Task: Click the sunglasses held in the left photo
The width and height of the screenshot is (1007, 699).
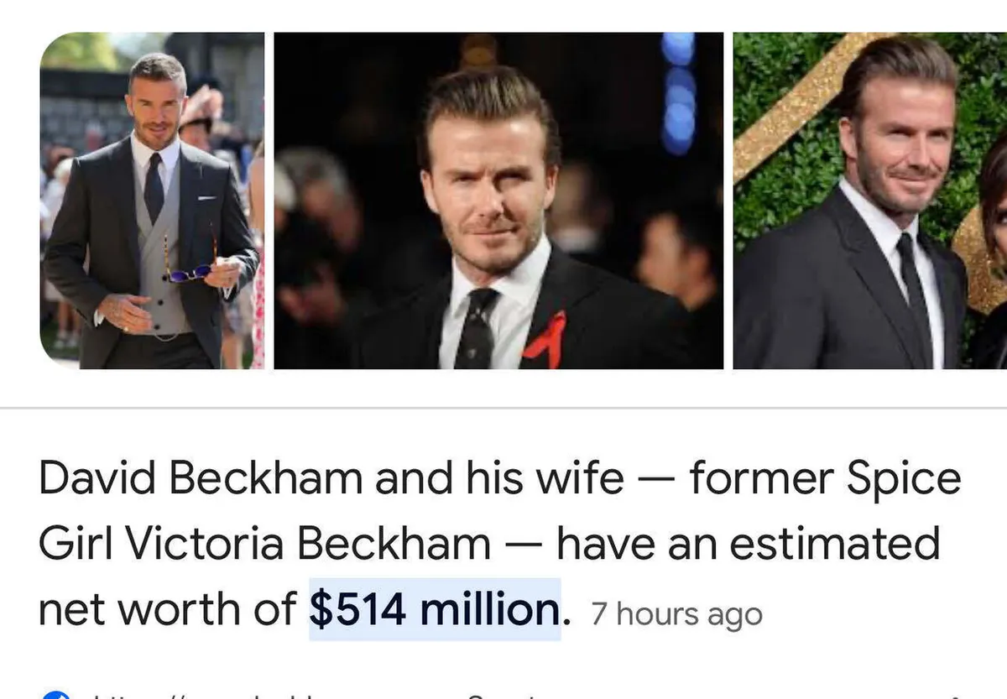Action: pyautogui.click(x=188, y=272)
